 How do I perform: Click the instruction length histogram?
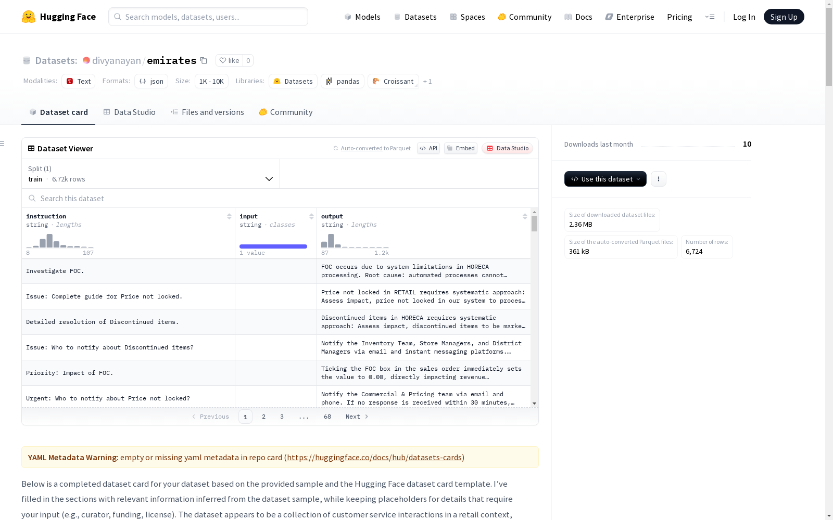60,241
